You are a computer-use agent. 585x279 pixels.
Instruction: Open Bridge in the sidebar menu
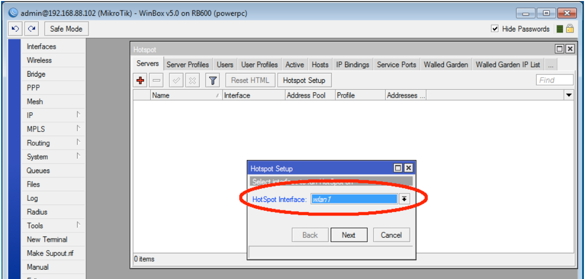[53, 74]
